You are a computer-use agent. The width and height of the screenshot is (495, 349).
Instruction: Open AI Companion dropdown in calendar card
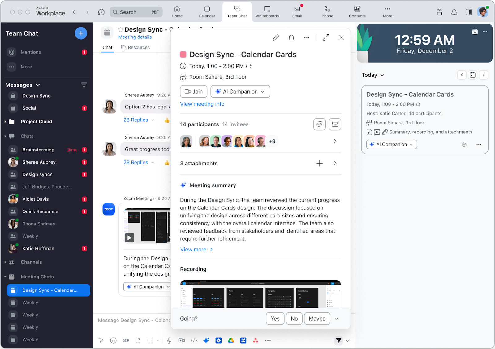(x=392, y=144)
